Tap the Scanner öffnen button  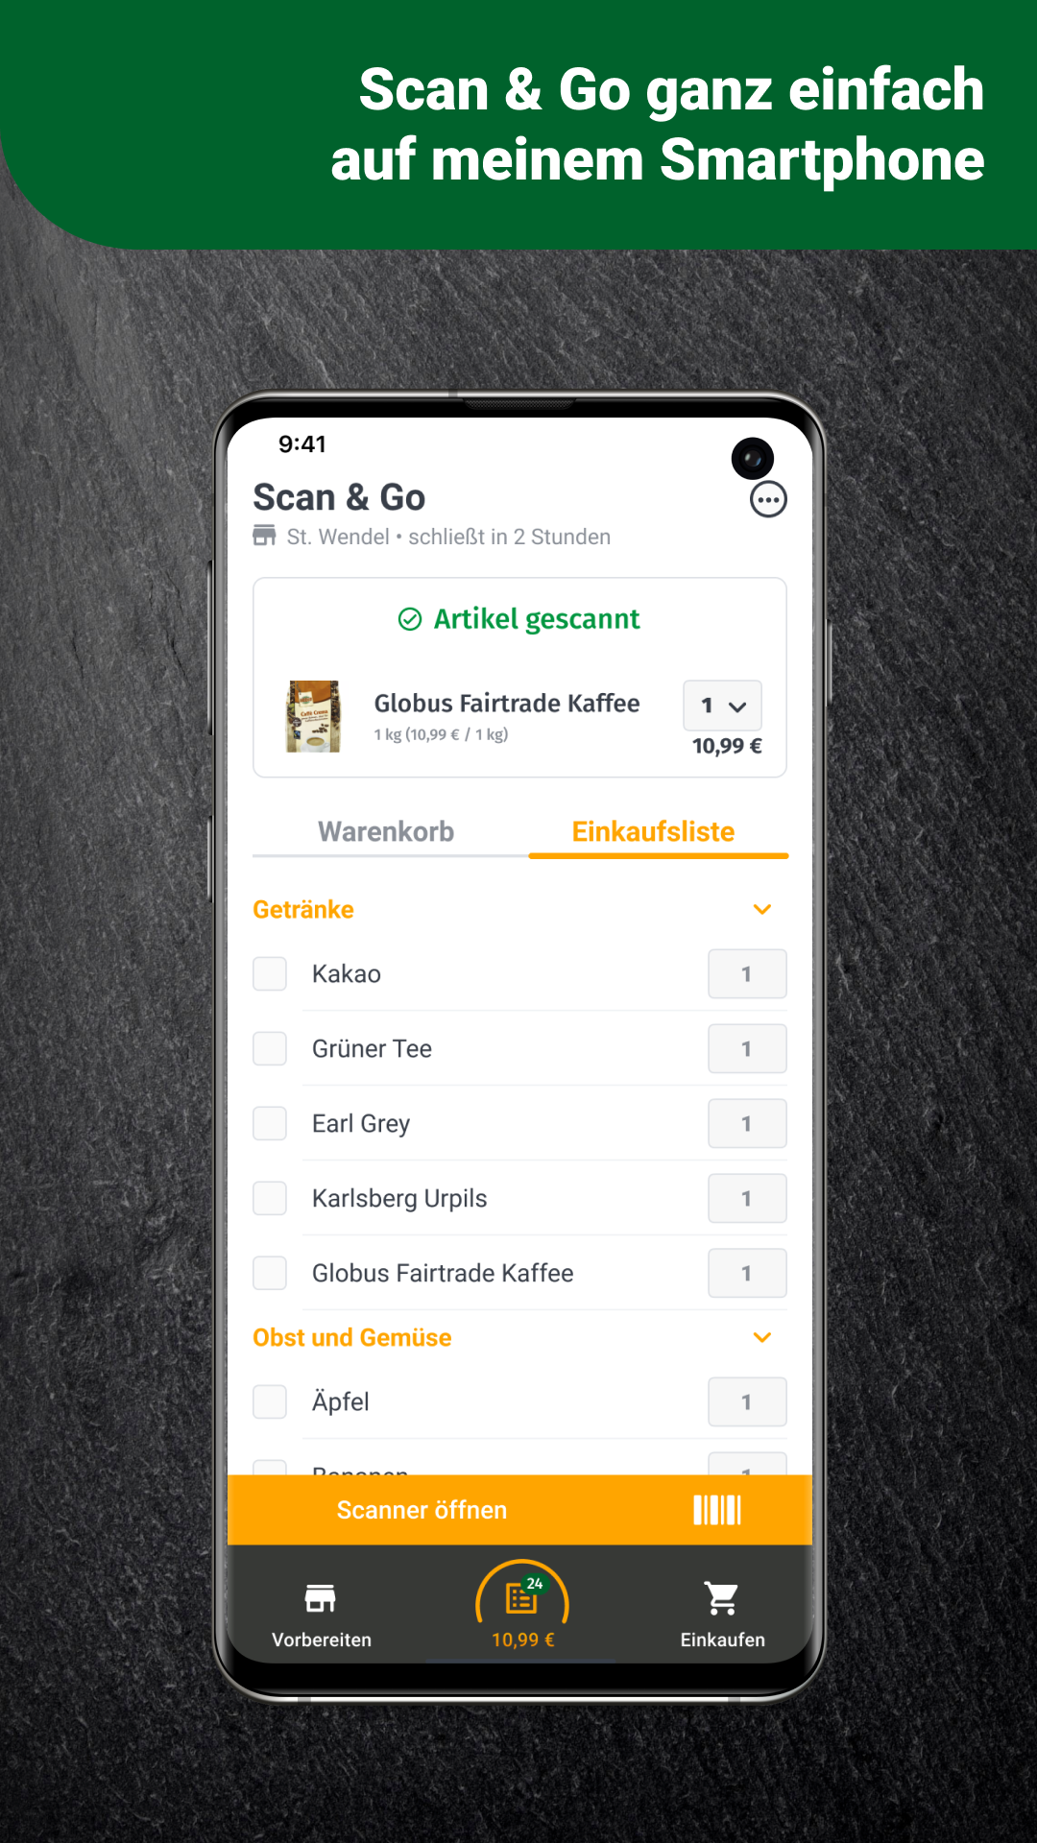tap(519, 1510)
